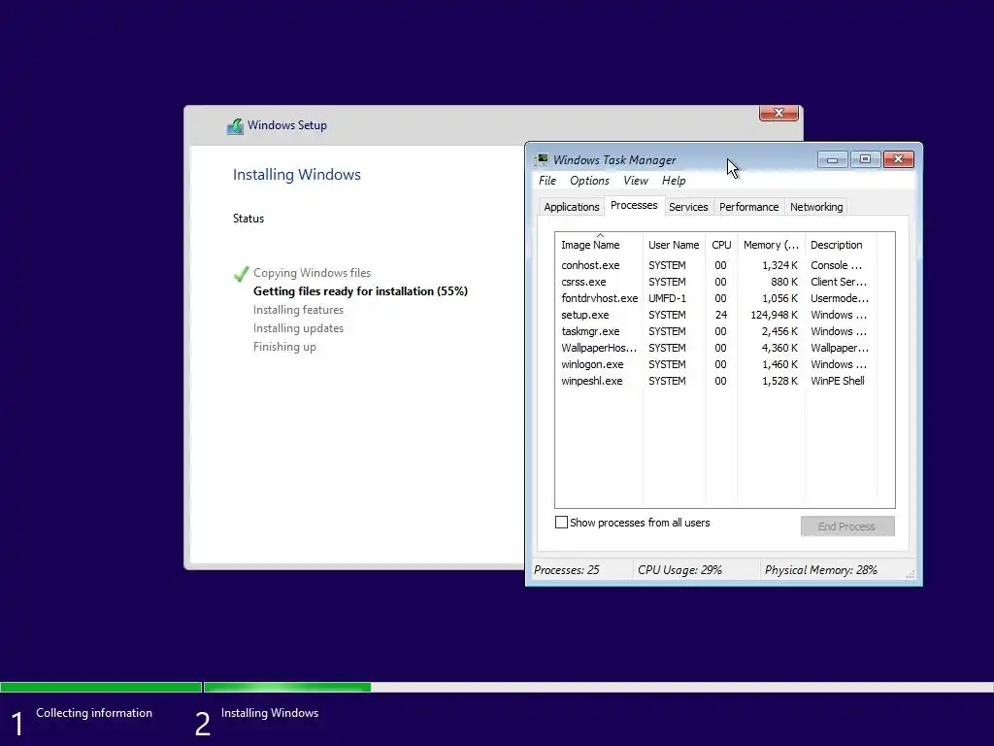Viewport: 994px width, 746px height.
Task: Select the csrss.exe process row
Action: 716,282
